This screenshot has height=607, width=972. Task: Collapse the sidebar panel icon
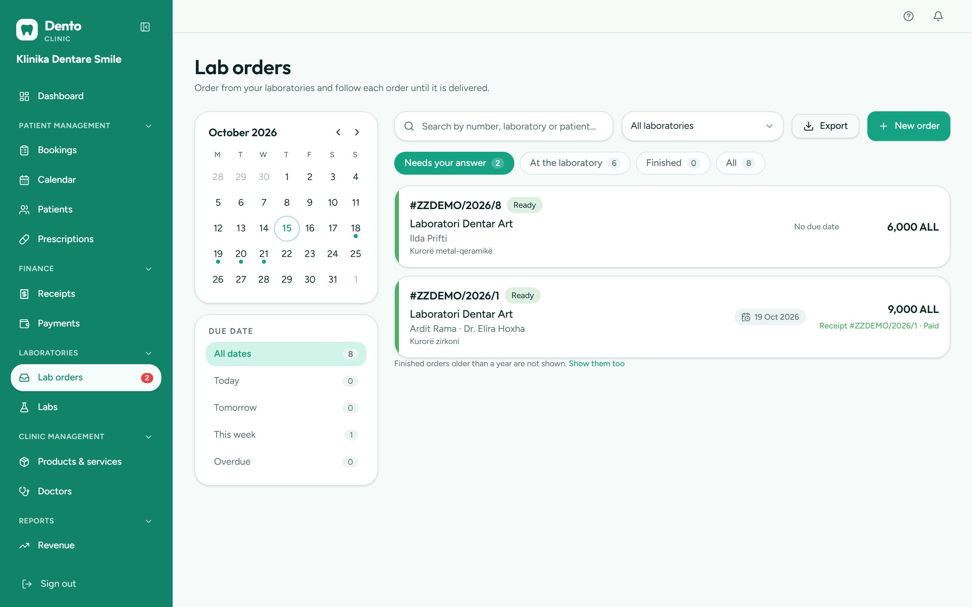[145, 27]
